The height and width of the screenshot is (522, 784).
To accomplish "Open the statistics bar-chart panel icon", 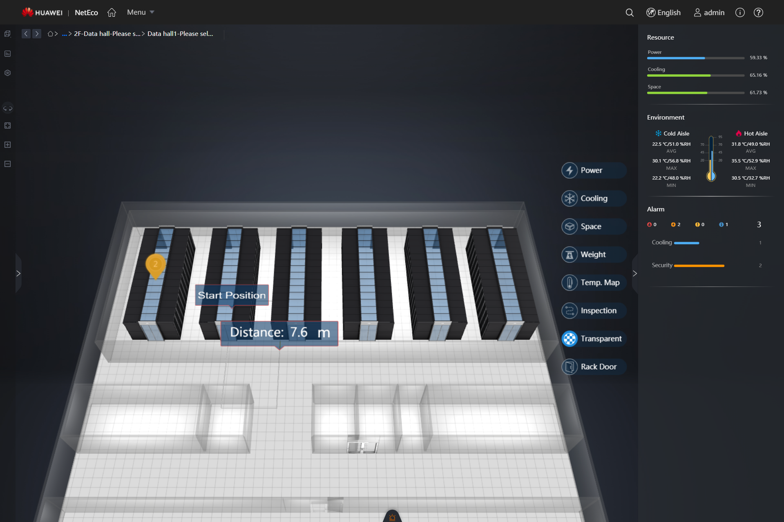I will (7, 53).
